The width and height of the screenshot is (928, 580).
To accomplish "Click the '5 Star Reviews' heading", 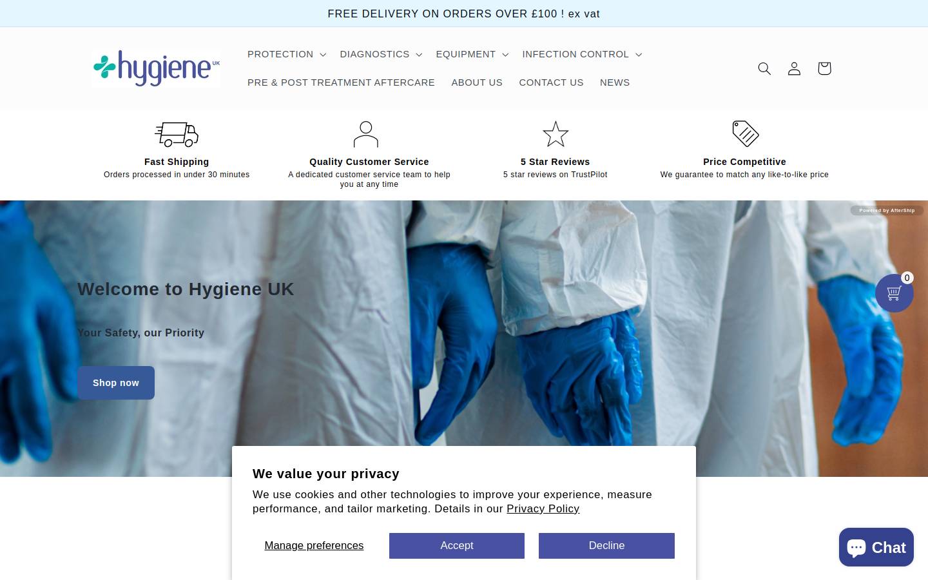I will pos(556,162).
